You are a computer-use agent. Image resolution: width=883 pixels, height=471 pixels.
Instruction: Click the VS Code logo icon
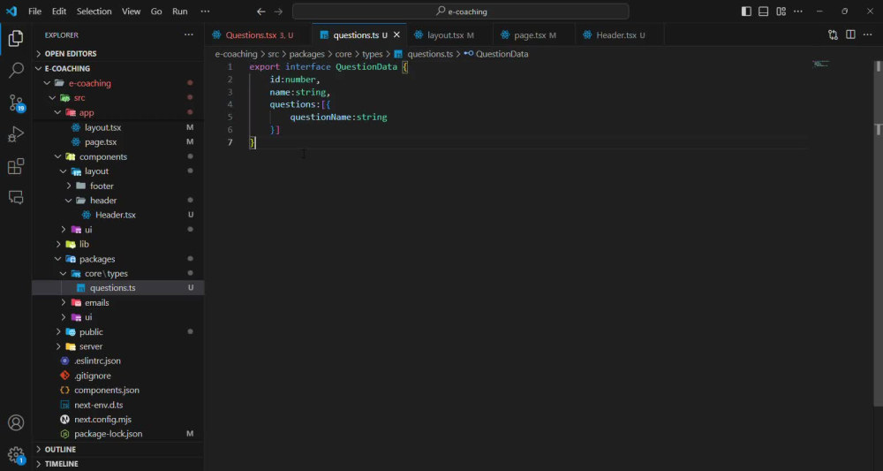[x=11, y=11]
